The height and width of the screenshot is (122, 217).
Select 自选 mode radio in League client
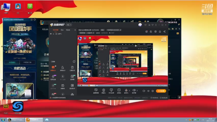[x=42, y=72]
